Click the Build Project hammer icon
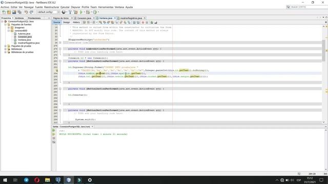 [x=70, y=12]
